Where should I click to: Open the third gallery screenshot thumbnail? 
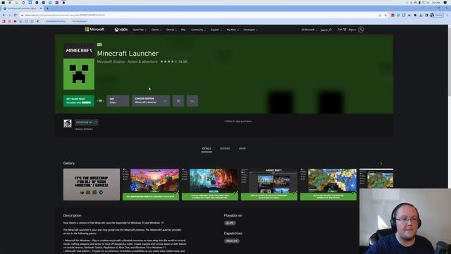[210, 184]
